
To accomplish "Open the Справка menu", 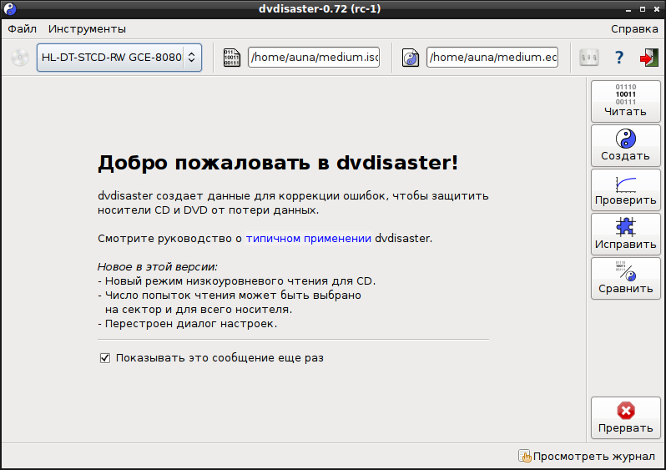I will click(x=634, y=29).
